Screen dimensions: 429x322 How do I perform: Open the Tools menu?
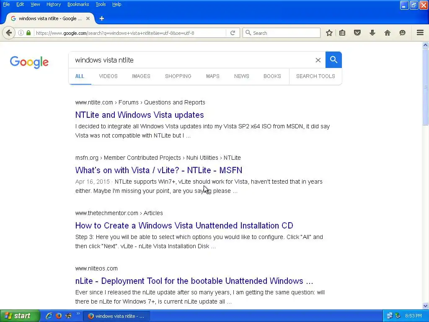coord(101,4)
